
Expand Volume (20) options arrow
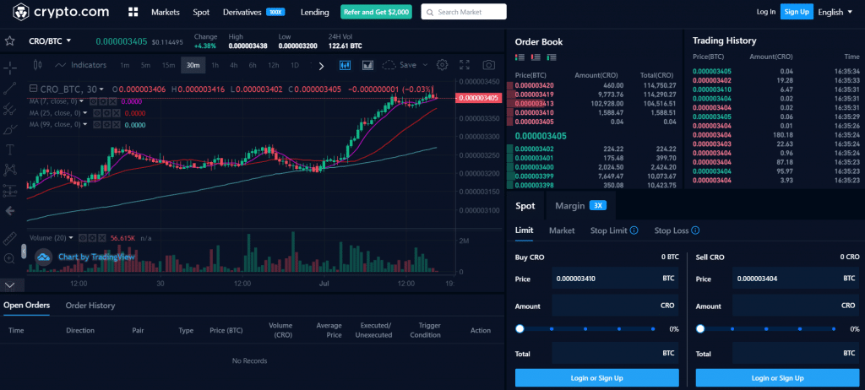point(71,238)
